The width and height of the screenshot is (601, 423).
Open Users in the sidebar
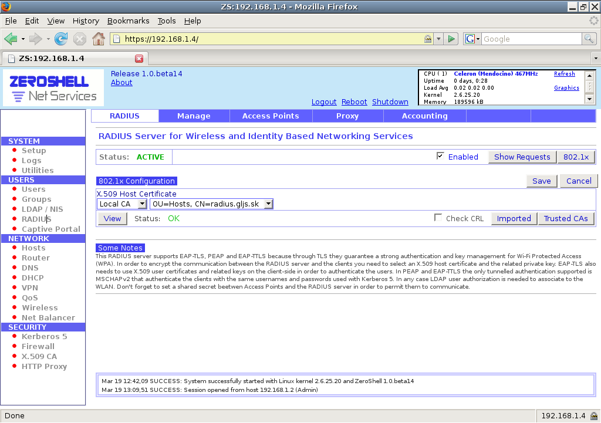pos(33,189)
